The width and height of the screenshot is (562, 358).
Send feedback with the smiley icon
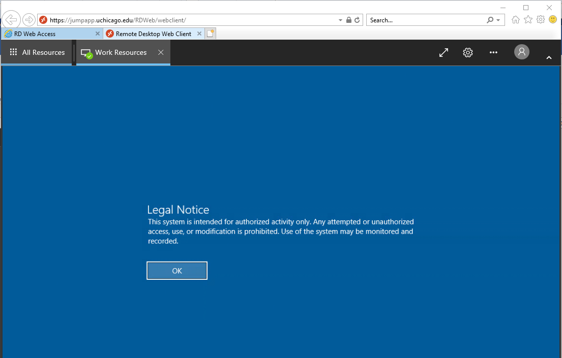[x=552, y=19]
